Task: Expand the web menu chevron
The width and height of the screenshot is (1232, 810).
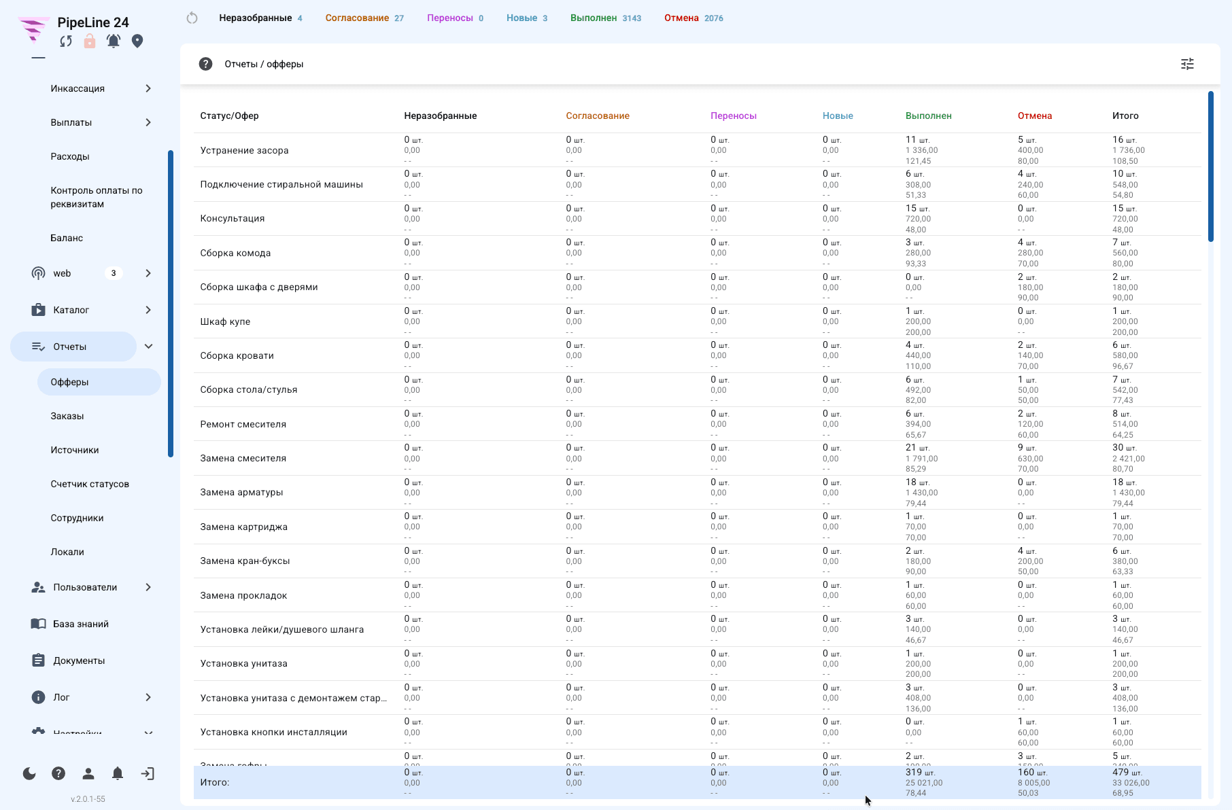Action: click(x=148, y=273)
